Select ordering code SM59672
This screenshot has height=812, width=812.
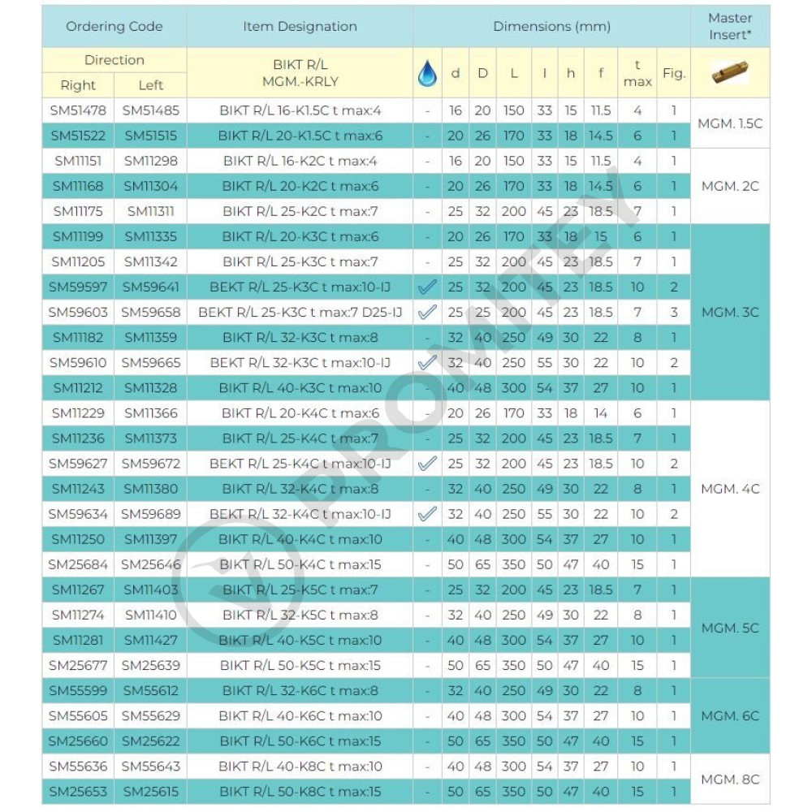pos(151,464)
